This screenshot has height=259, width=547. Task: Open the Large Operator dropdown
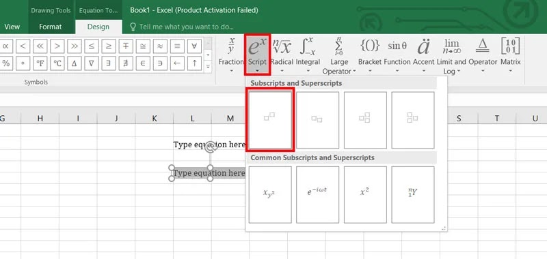(338, 56)
